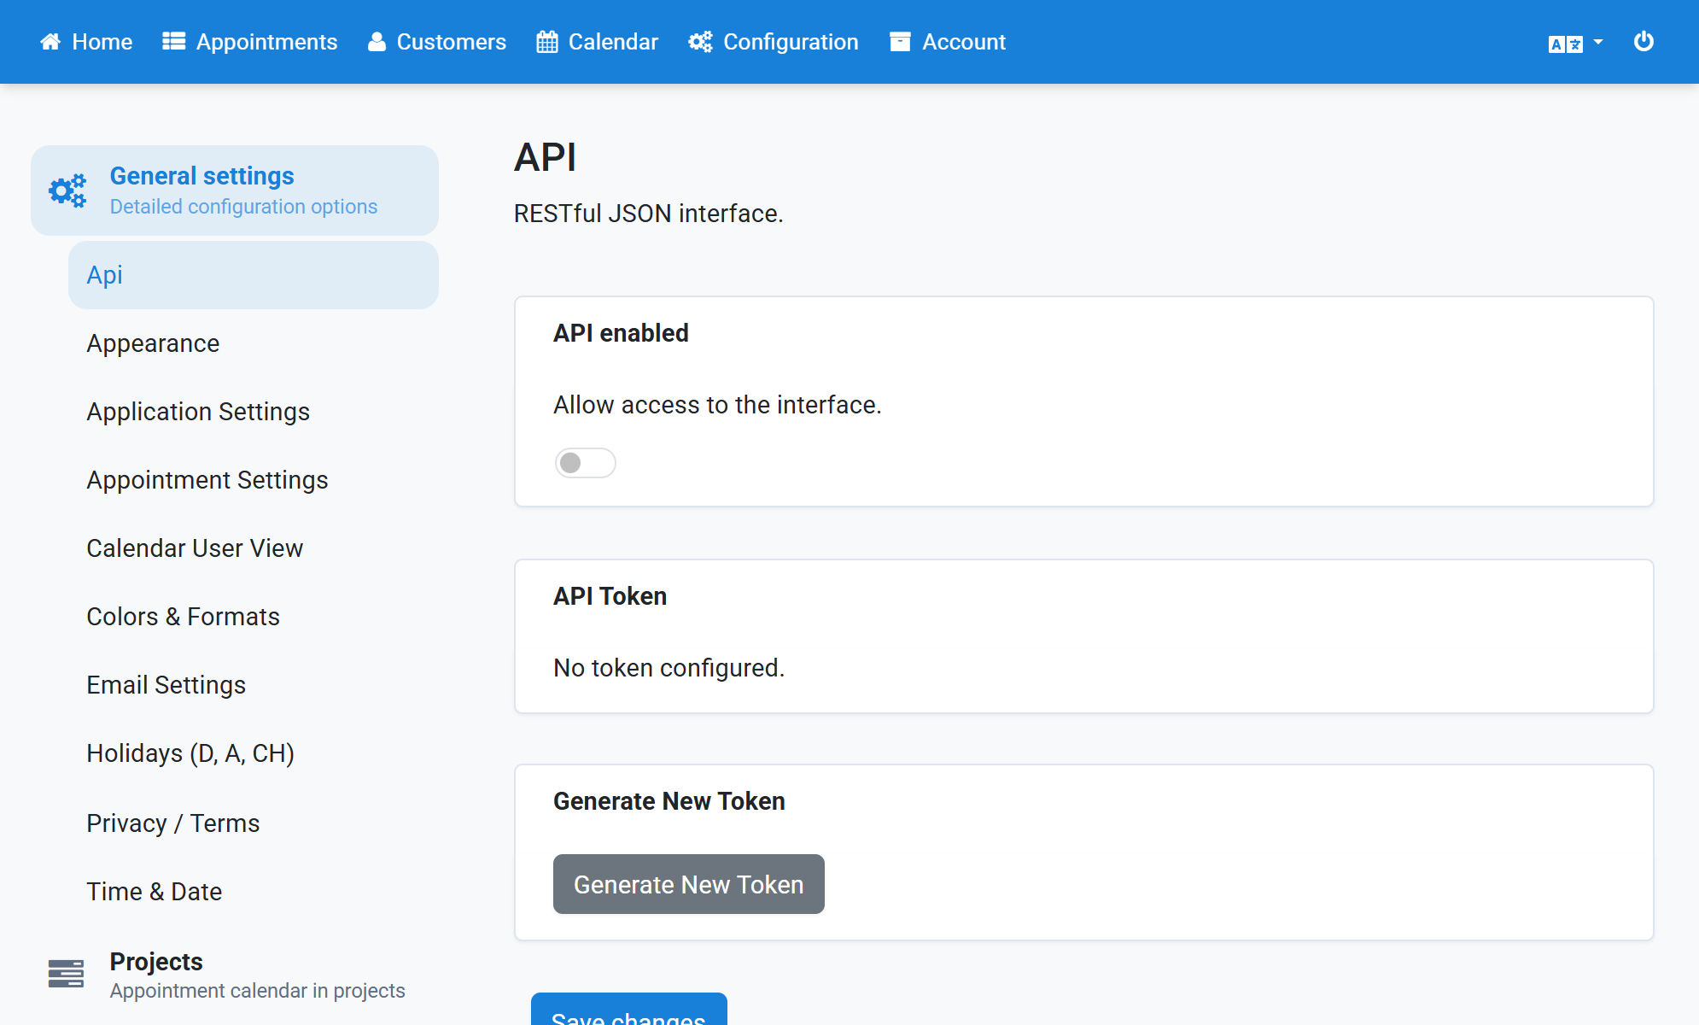This screenshot has height=1025, width=1699.
Task: Click the General settings gears icon
Action: click(67, 190)
